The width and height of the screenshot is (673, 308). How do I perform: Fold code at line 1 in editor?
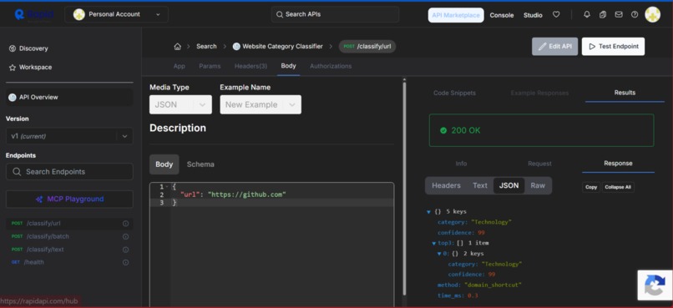167,187
